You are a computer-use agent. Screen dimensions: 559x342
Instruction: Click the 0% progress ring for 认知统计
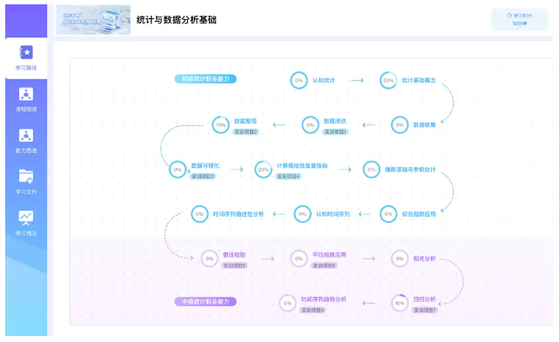(299, 81)
